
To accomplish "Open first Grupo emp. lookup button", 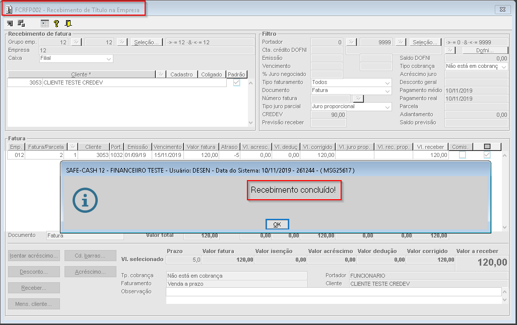I will pos(76,42).
